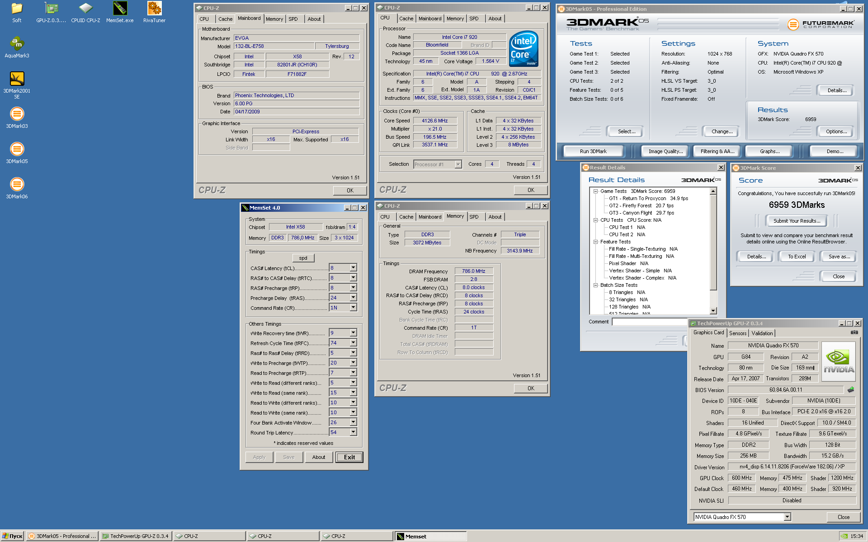The image size is (868, 542).
Task: Select GT1 Return To Proxycon result row
Action: click(x=648, y=198)
